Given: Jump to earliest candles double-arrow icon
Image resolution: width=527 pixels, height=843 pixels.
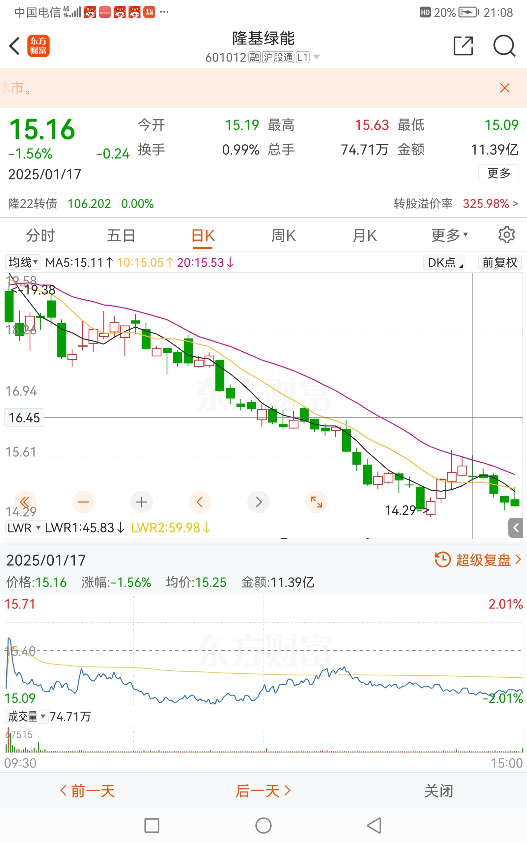Looking at the screenshot, I should [25, 502].
